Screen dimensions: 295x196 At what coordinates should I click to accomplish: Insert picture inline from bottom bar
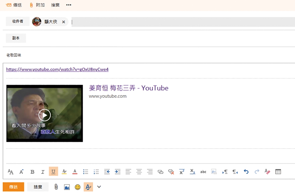(x=67, y=187)
